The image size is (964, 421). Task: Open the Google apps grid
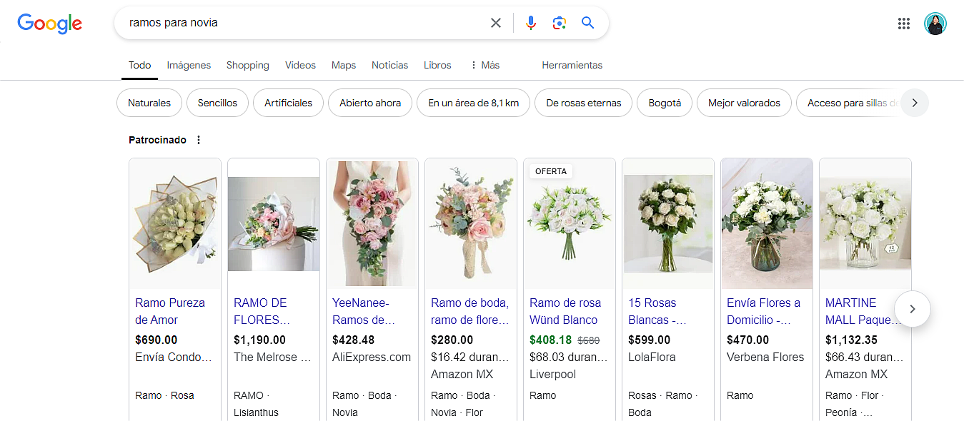coord(903,24)
